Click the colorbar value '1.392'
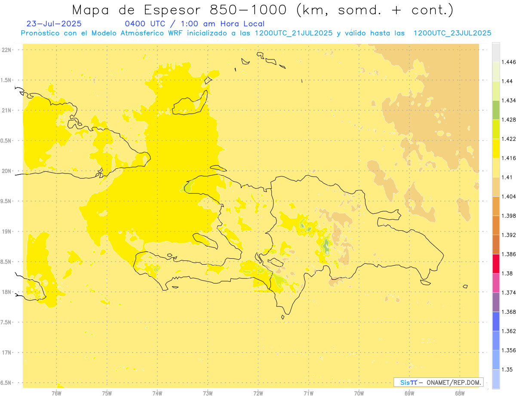This screenshot has width=516, height=399. pos(508,235)
